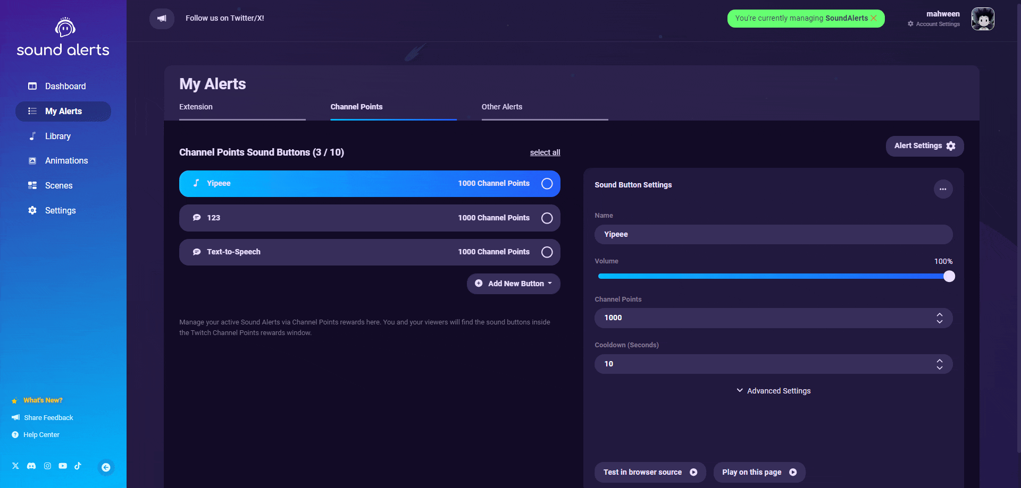Open the Discord social link
Image resolution: width=1021 pixels, height=488 pixels.
[x=31, y=466]
